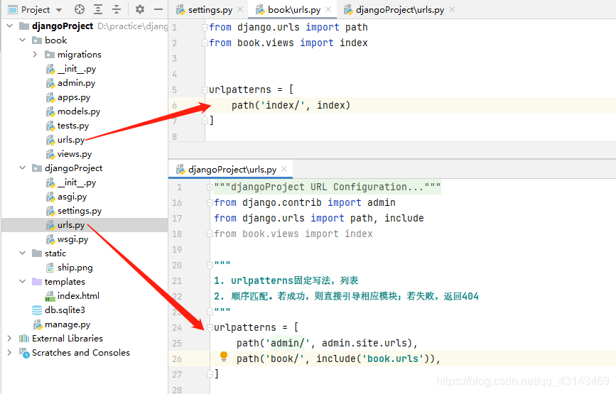Switch to the settings.py editor tab

point(210,9)
